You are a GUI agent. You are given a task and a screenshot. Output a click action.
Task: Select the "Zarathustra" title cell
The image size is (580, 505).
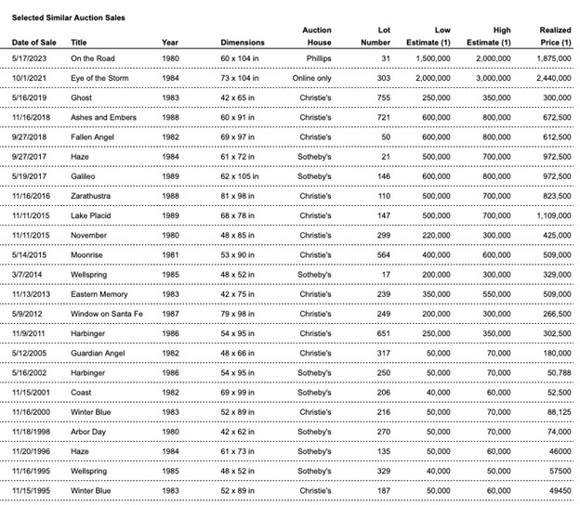[x=92, y=196]
